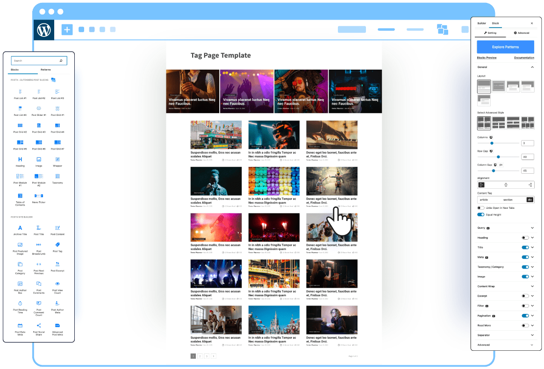Viewport: 544px width, 369px height.
Task: Collapse the General section chevron
Action: point(532,67)
